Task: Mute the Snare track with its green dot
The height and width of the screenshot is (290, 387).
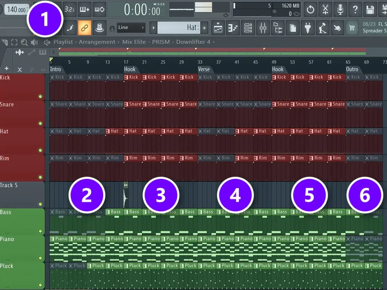Action: point(40,123)
